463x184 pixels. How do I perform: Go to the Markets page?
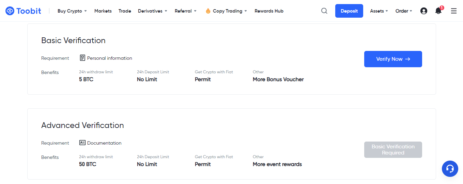coord(103,11)
